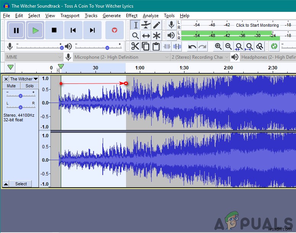Screen dimensions: 296x233
Task: Click the Zoom In magnifier icon
Action: [218, 47]
